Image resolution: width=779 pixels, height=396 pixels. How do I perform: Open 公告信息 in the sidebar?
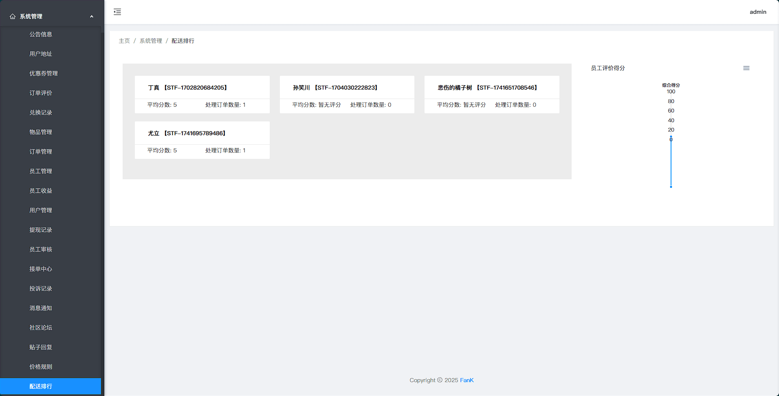[x=41, y=34]
